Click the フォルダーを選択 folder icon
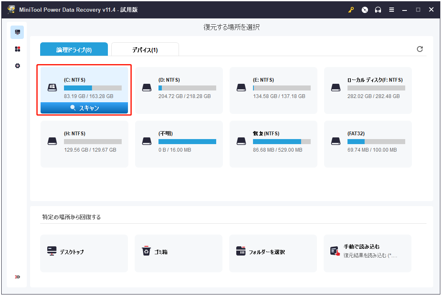Screen dimensions: 442x297 tap(241, 251)
